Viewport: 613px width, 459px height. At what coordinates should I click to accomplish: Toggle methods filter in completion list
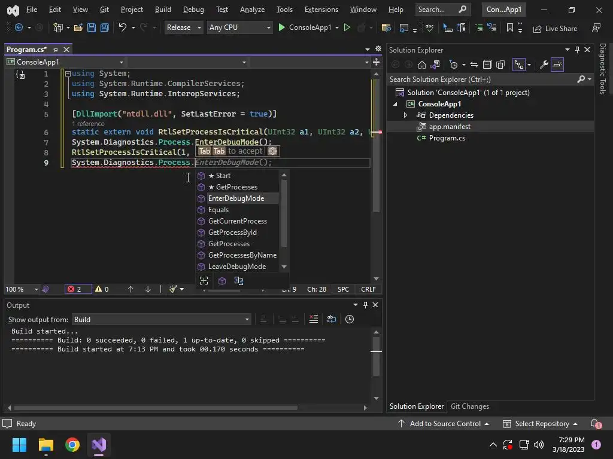coord(222,281)
